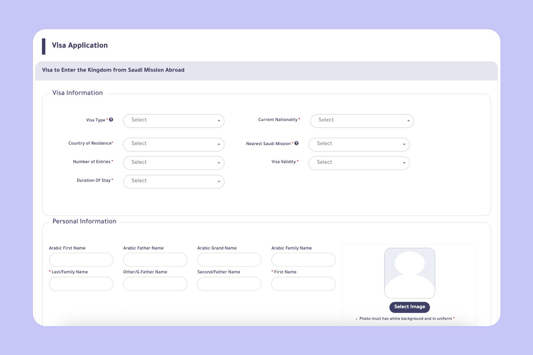Image resolution: width=533 pixels, height=355 pixels.
Task: Click the Arabic Father Name field
Action: 155,260
